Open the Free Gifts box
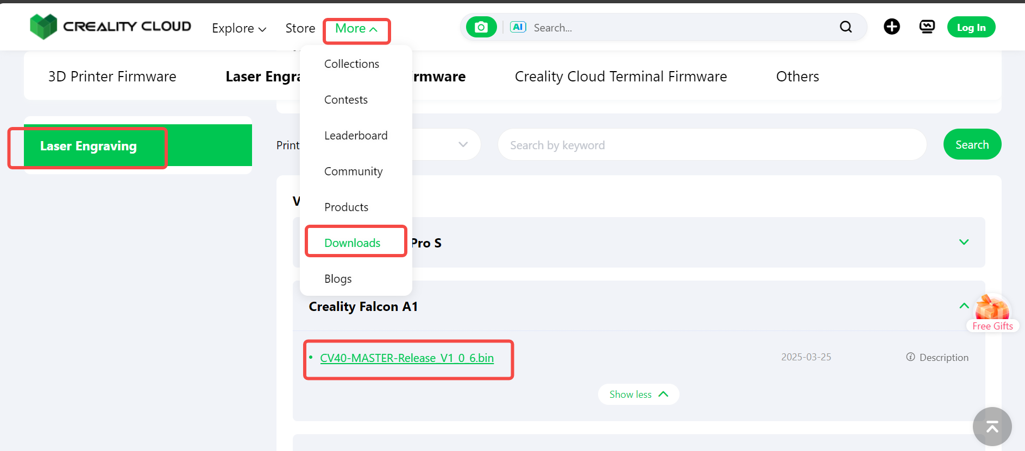1025x451 pixels. pyautogui.click(x=992, y=313)
